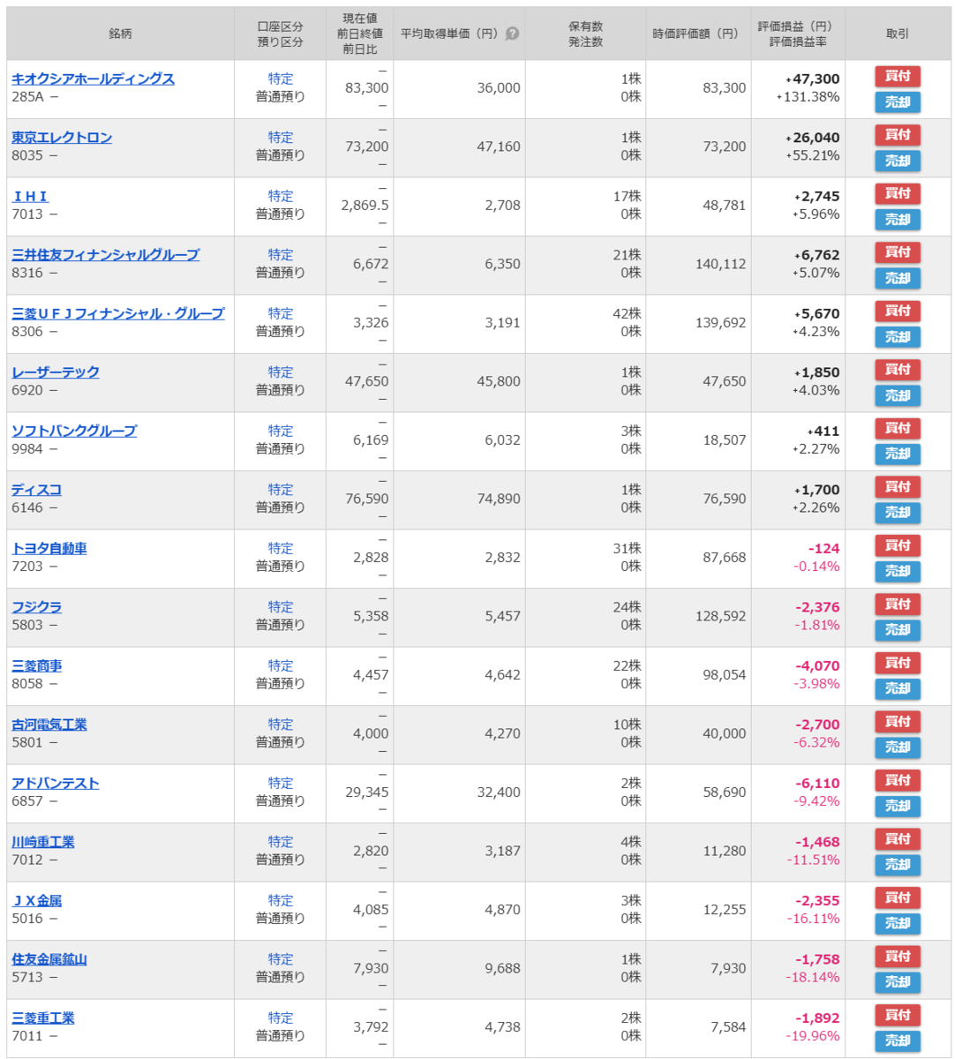This screenshot has width=955, height=1059.
Task: Click 売却 button for アドバンテスト
Action: 898,806
